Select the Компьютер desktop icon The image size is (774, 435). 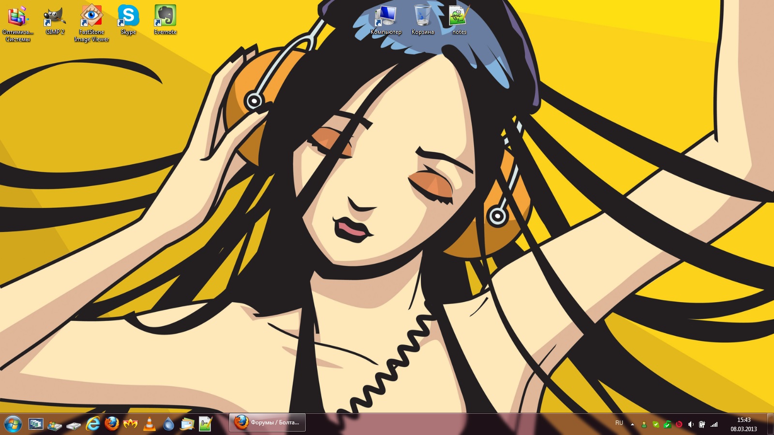pos(386,20)
